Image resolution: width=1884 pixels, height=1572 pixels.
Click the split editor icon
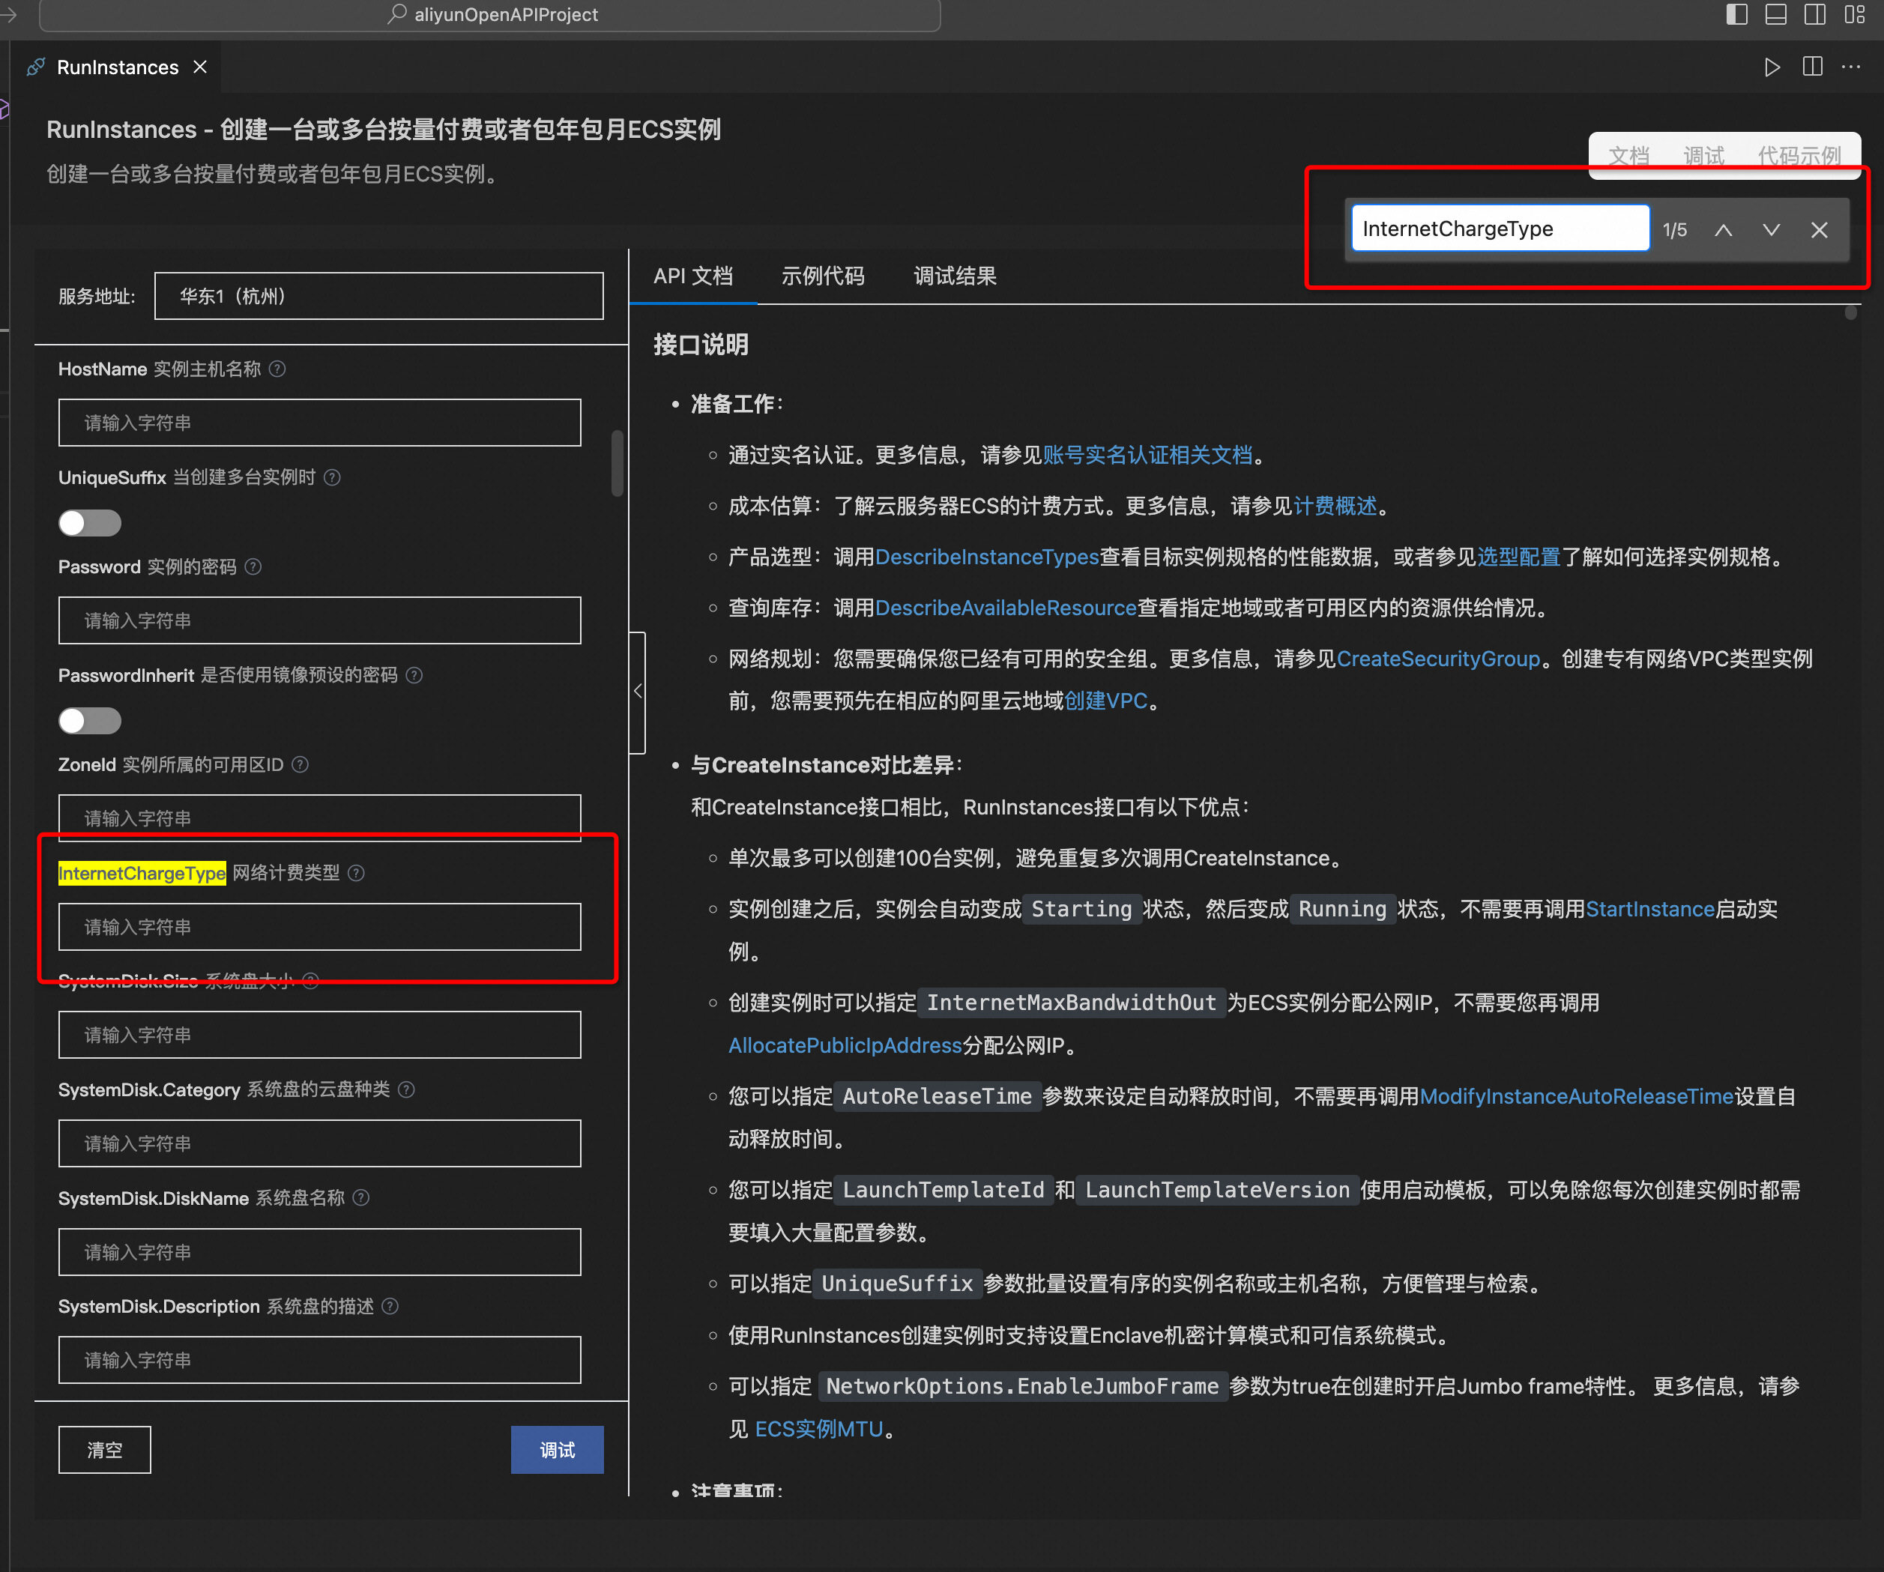[1811, 67]
